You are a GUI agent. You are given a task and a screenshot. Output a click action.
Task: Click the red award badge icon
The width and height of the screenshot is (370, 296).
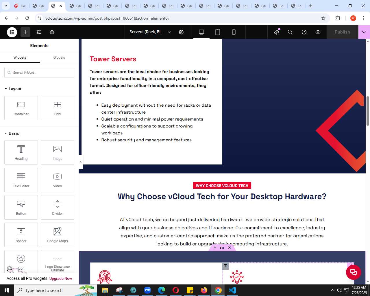105,277
